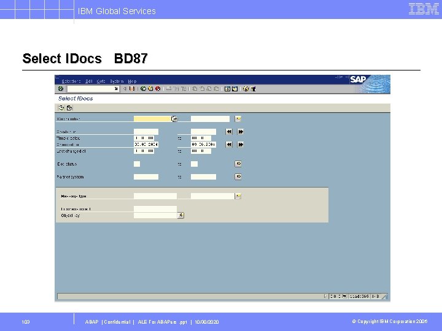
Task: Click the Changed on to-date field
Action: pyautogui.click(x=203, y=145)
